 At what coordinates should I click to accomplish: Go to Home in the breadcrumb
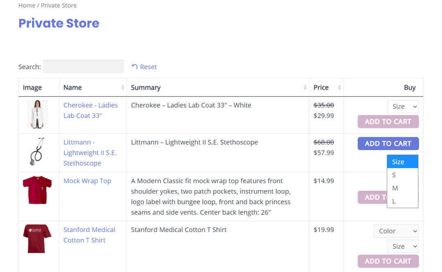tap(27, 5)
